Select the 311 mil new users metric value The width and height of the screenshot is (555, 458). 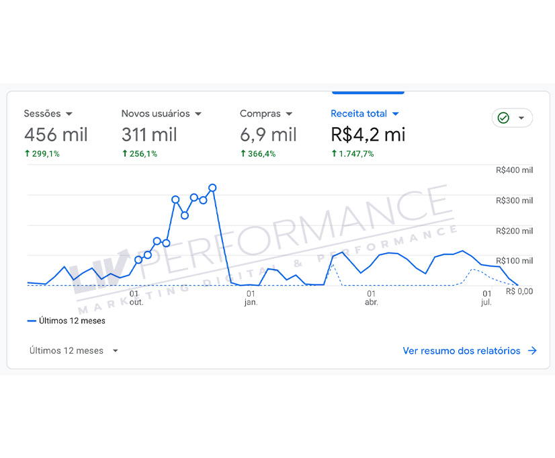(149, 135)
